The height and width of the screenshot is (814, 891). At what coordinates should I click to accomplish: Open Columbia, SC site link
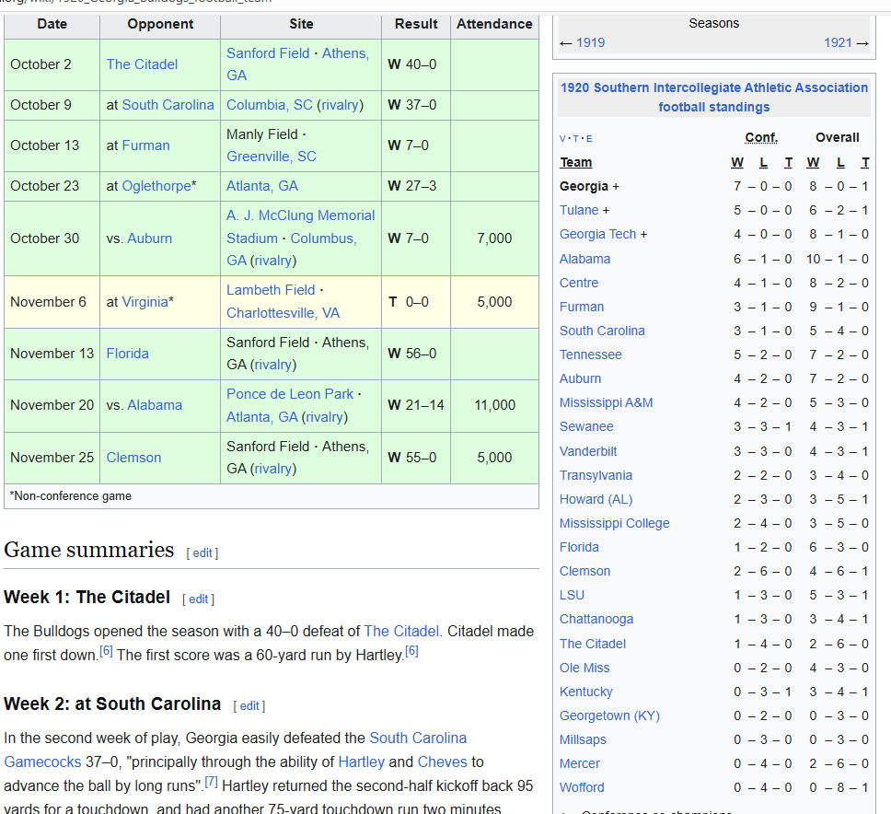(270, 105)
